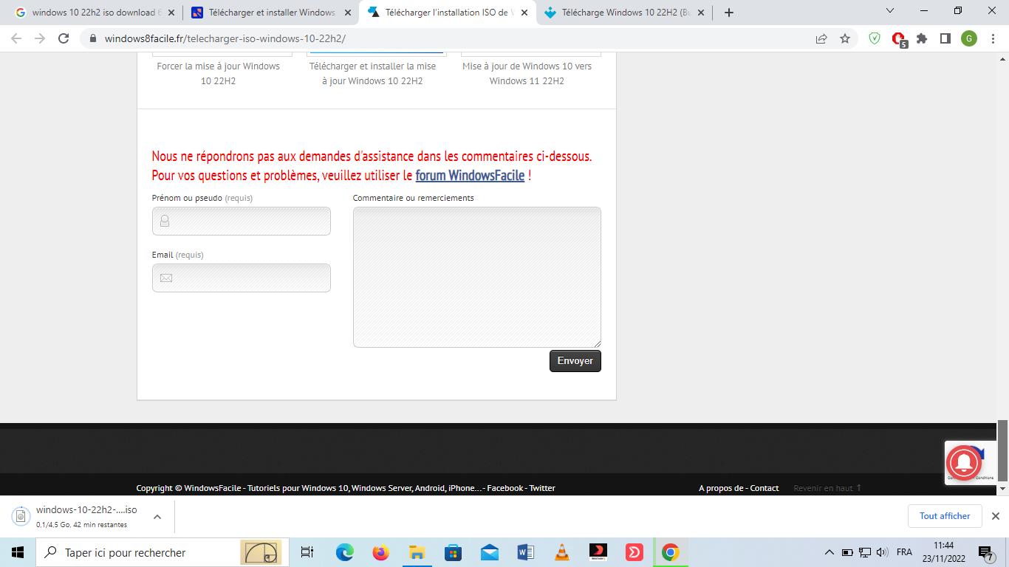
Task: Open the green shield extension icon
Action: [875, 38]
